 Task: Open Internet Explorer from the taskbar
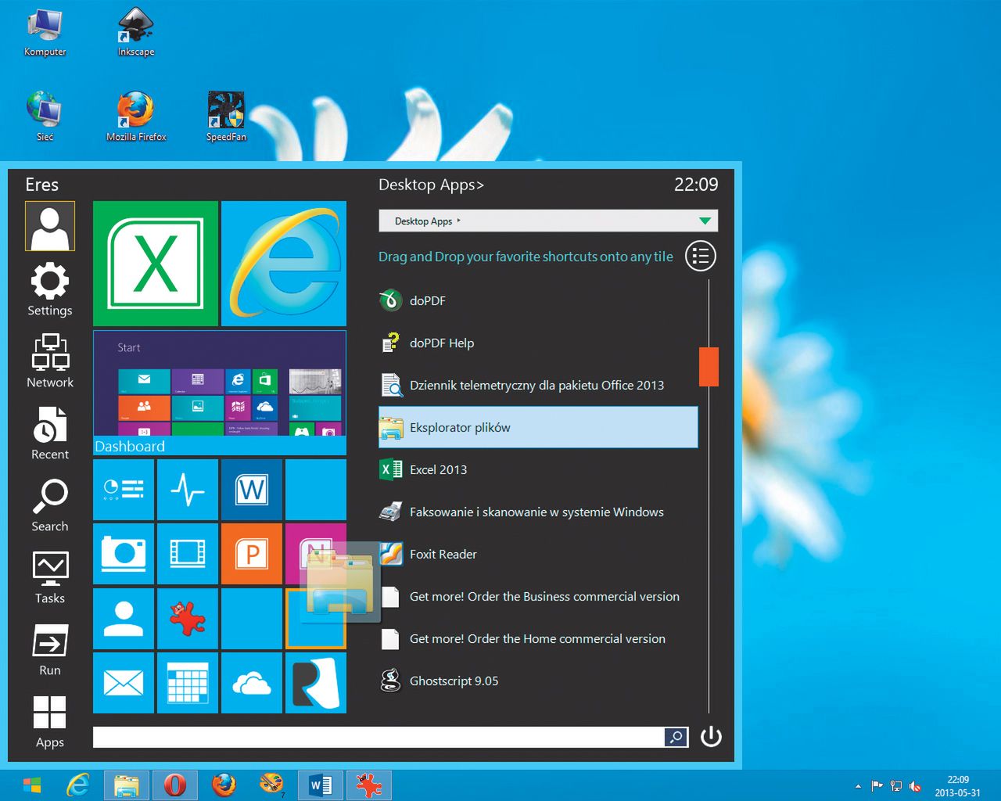pyautogui.click(x=77, y=785)
